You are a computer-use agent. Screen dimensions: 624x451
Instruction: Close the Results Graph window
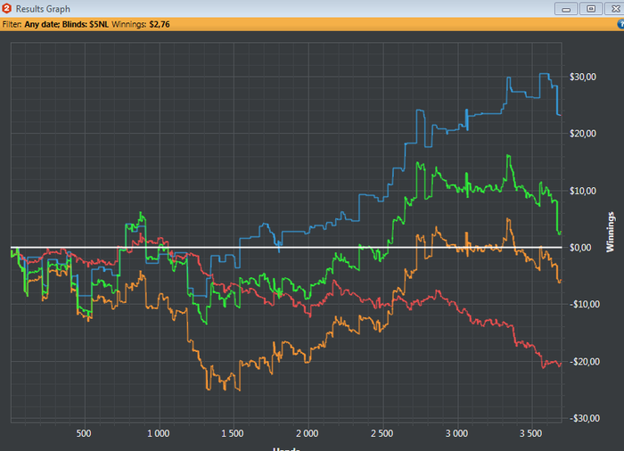tap(615, 9)
